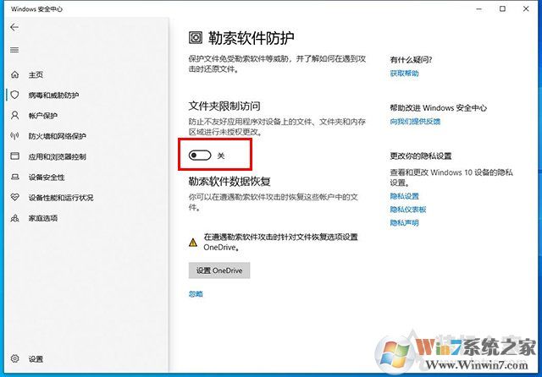Go to 设备性能和运行状况

61,198
